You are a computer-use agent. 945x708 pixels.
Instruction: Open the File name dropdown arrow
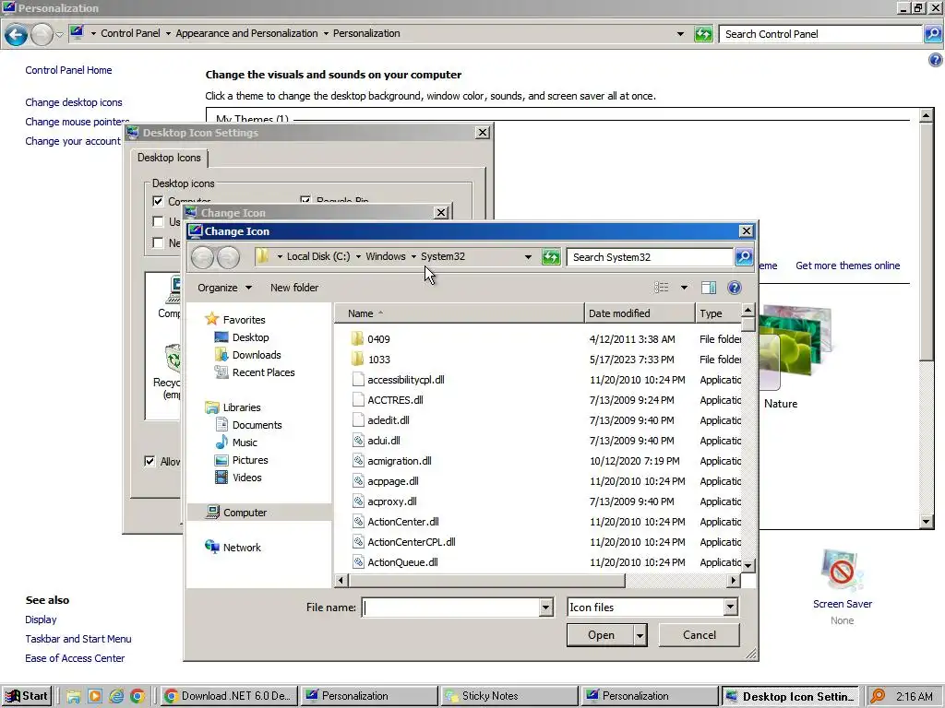(546, 608)
